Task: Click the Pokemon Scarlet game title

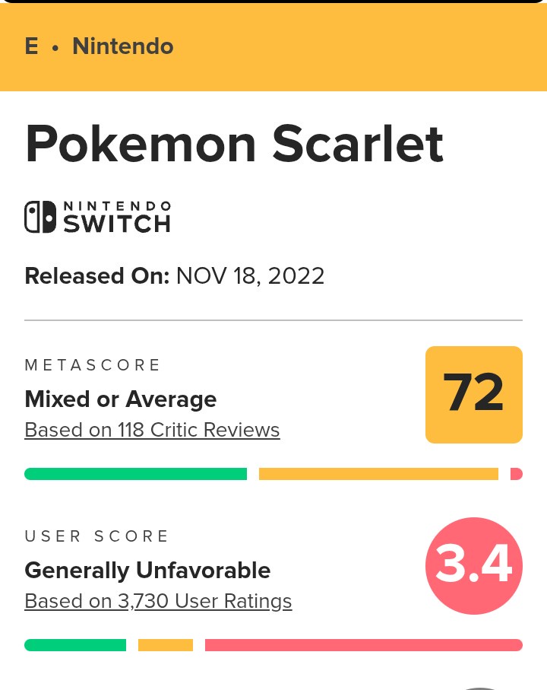Action: (x=234, y=143)
